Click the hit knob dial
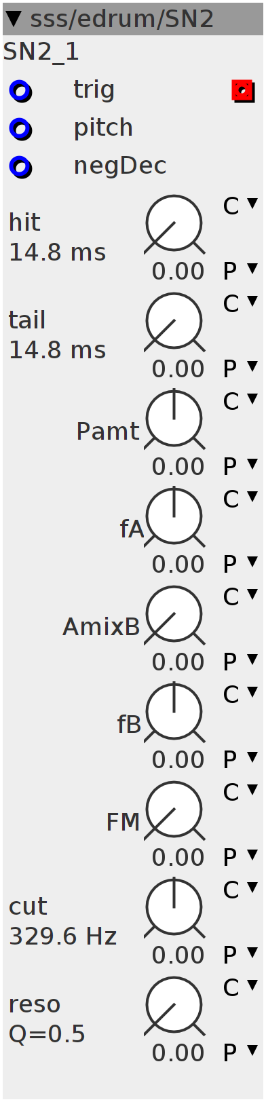The height and width of the screenshot is (1102, 266). pos(174,225)
